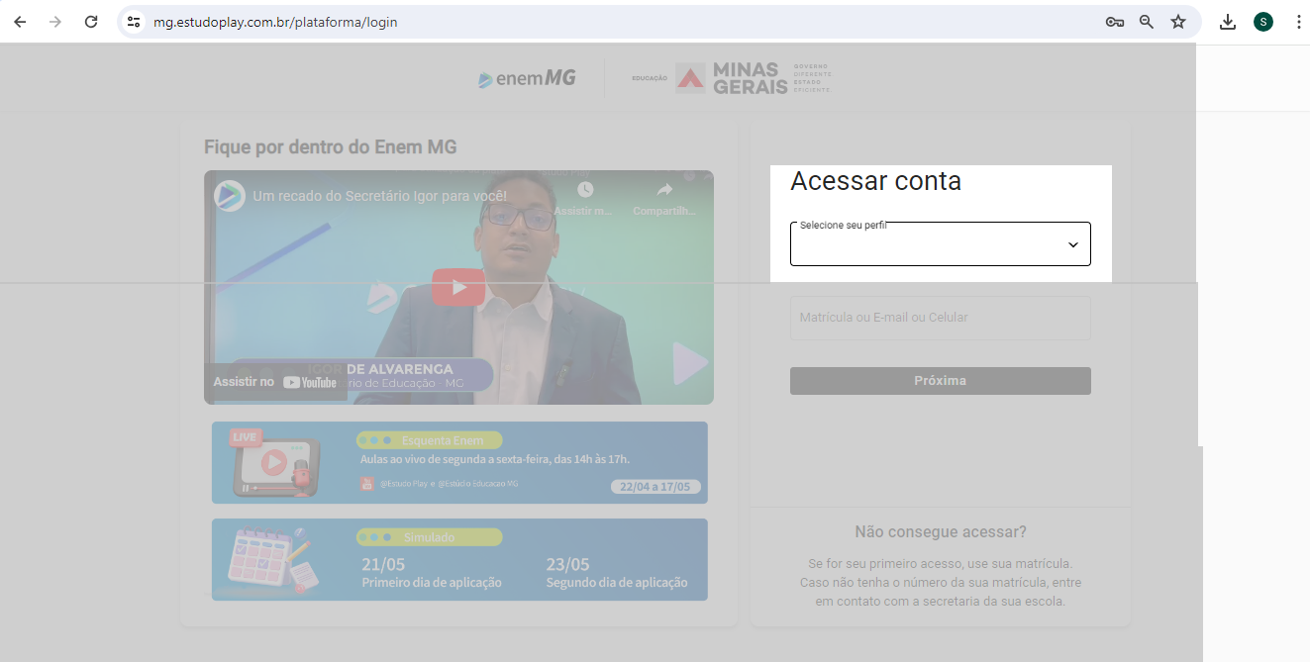1310x662 pixels.
Task: Open the Chrome three-dot menu
Action: [1298, 22]
